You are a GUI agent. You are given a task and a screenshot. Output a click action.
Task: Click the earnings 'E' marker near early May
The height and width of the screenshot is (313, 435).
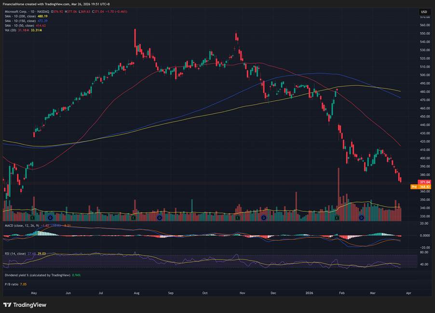(32, 218)
